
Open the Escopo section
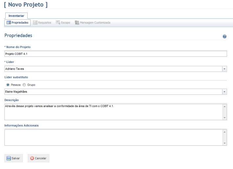(63, 23)
